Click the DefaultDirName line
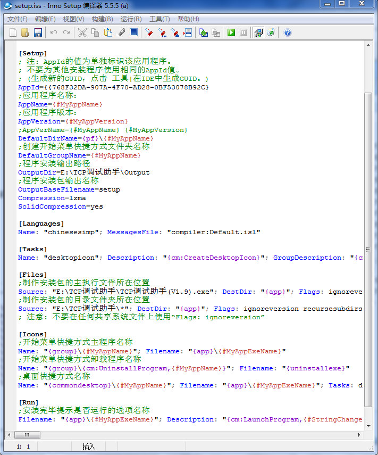 click(86, 138)
